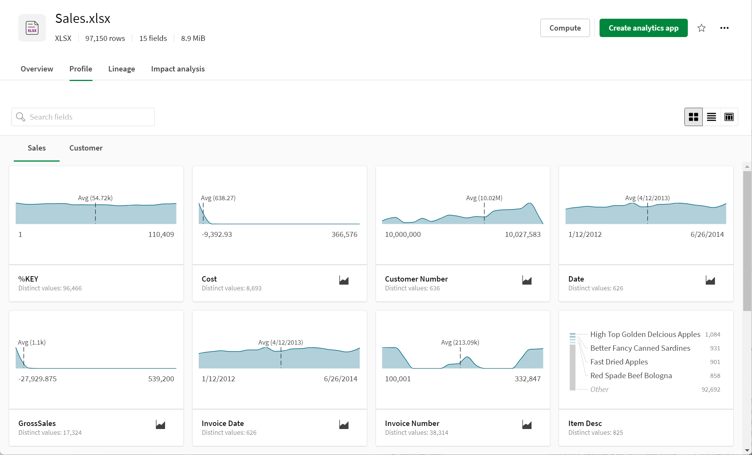Expand the Lineage tab
The height and width of the screenshot is (455, 752).
coord(122,69)
